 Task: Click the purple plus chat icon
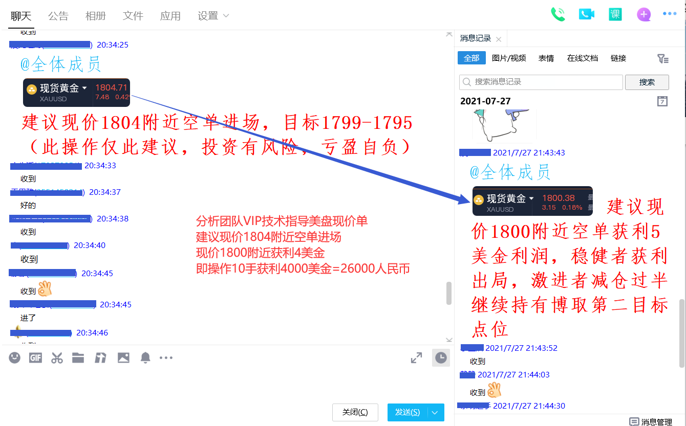pyautogui.click(x=644, y=14)
